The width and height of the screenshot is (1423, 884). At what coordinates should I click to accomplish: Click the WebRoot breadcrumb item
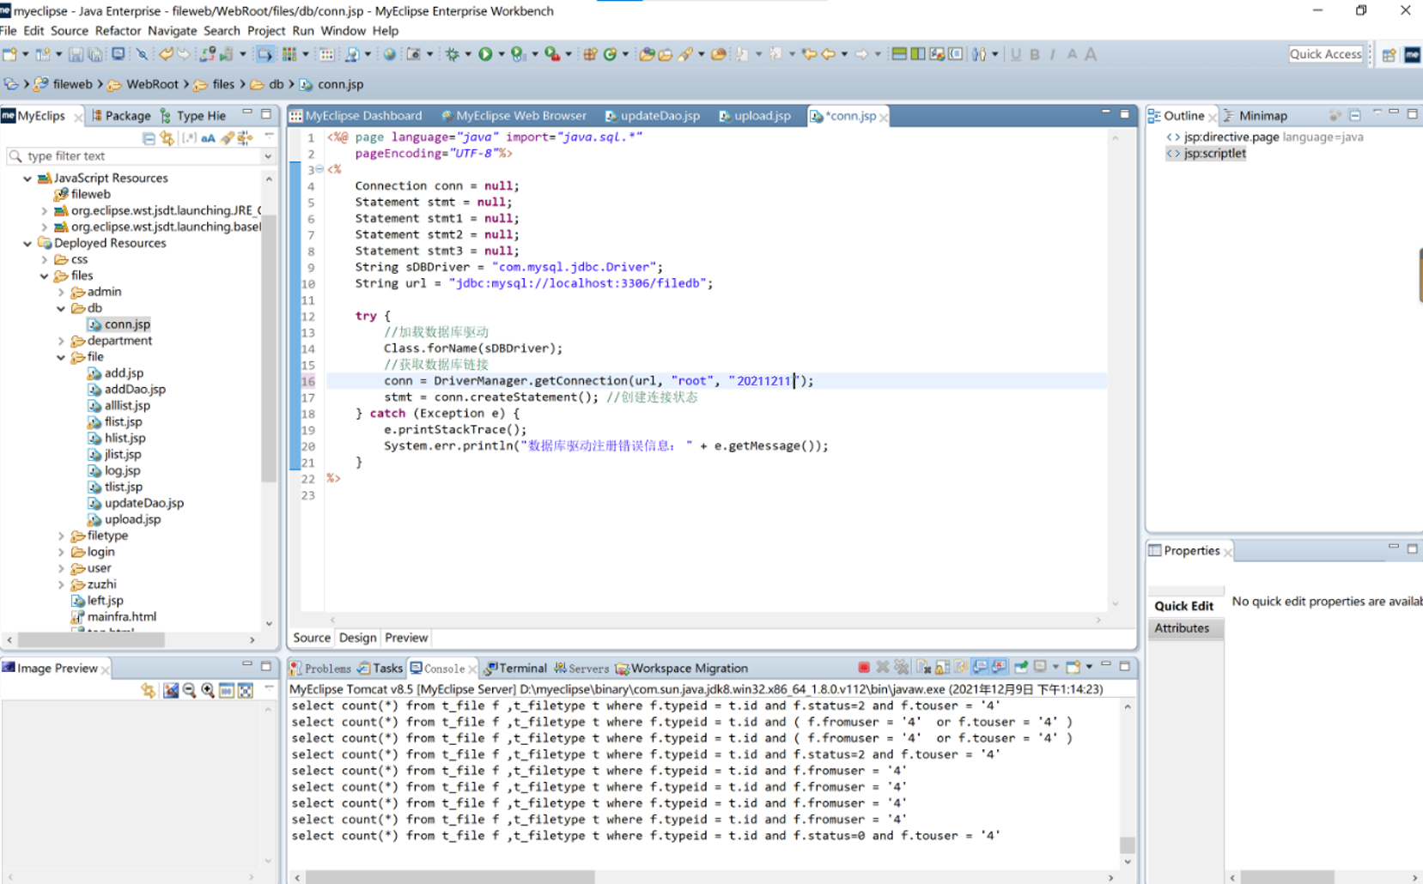pos(143,85)
